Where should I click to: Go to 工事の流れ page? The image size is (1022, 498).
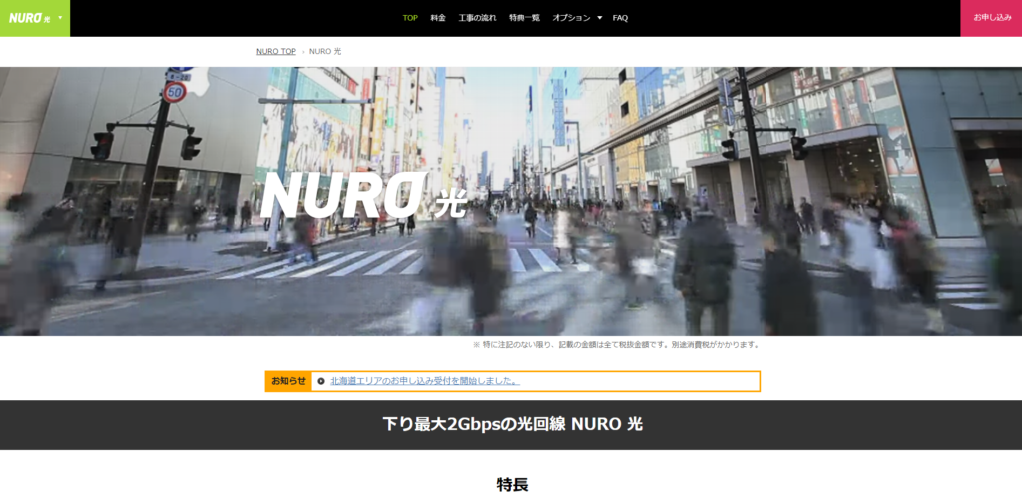(x=477, y=18)
